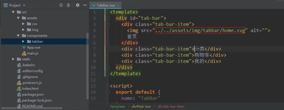Fold the div#tab-bar block on line 2
This screenshot has width=284, height=110.
tap(108, 18)
